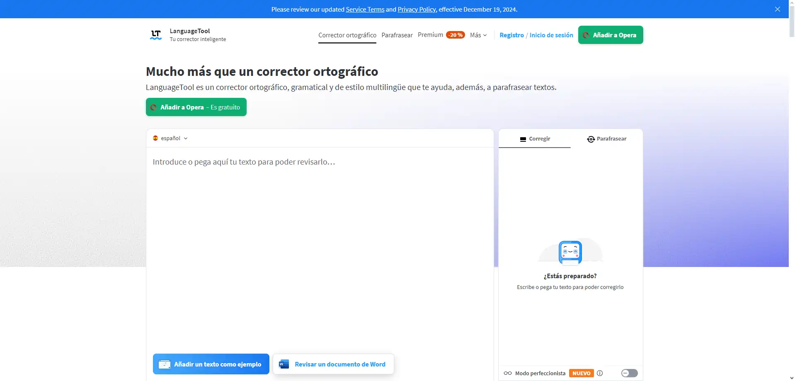Image resolution: width=795 pixels, height=381 pixels.
Task: Click the Registro link
Action: click(511, 35)
